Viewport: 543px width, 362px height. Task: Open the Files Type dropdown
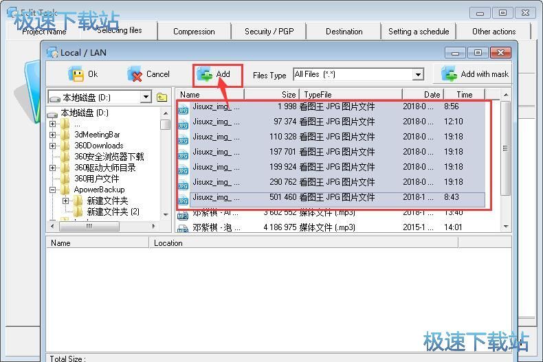[418, 74]
